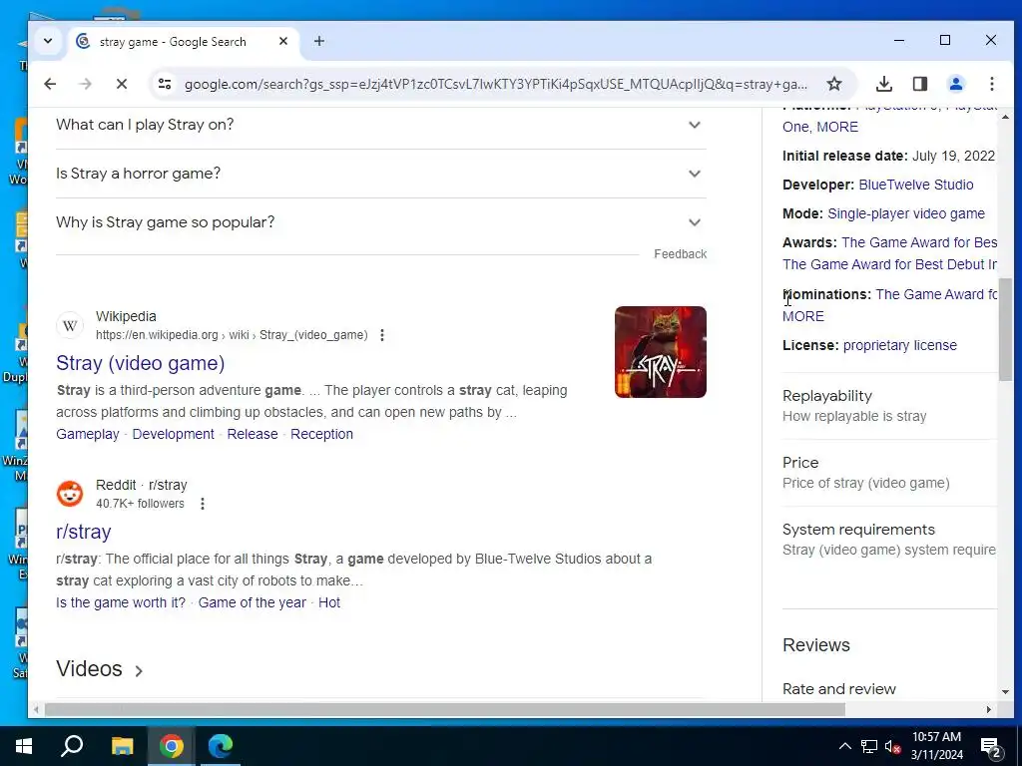The image size is (1022, 766).
Task: Click Stray cover art thumbnail
Action: (x=661, y=352)
